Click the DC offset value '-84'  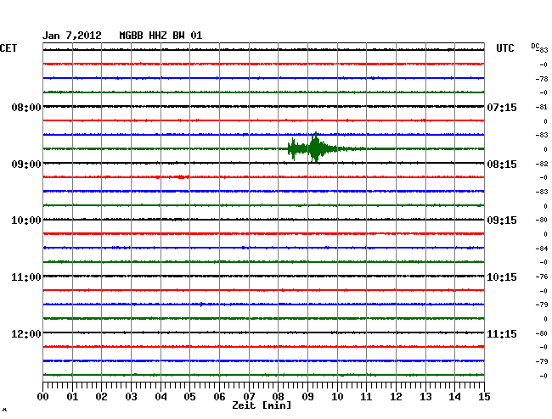(542, 249)
